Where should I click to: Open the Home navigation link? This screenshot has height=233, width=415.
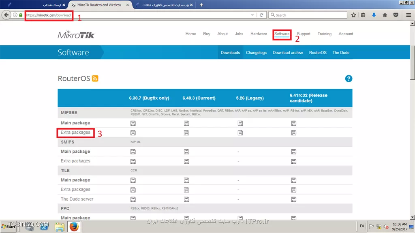[190, 34]
